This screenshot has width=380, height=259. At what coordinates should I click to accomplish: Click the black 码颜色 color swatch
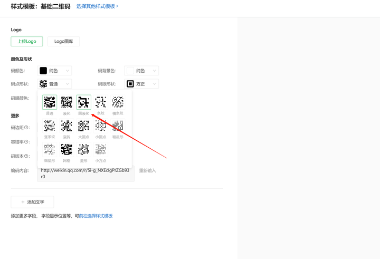(43, 71)
